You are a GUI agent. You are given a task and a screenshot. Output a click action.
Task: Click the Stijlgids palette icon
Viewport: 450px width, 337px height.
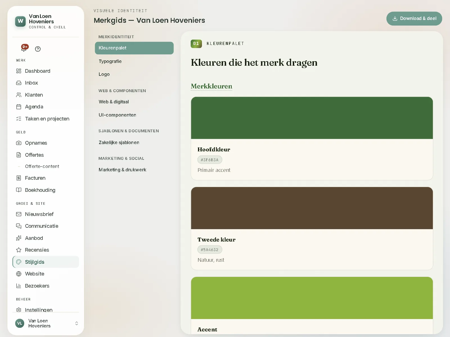(19, 262)
